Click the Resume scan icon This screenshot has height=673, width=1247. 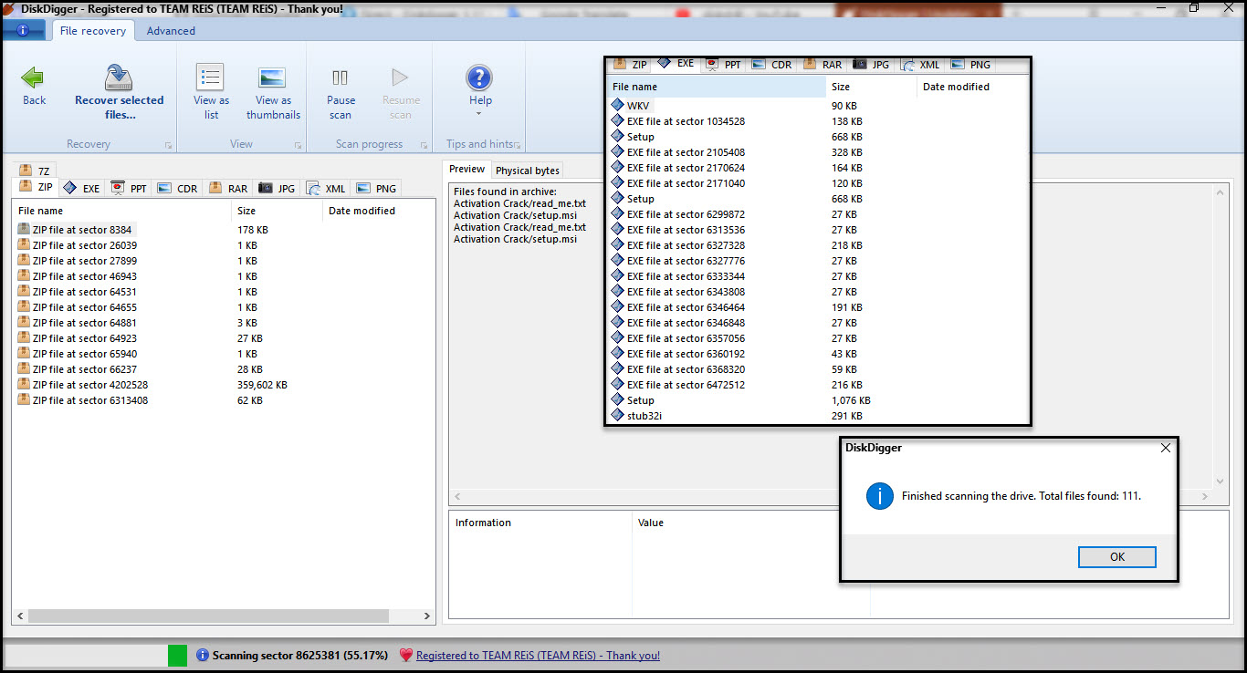click(x=400, y=78)
